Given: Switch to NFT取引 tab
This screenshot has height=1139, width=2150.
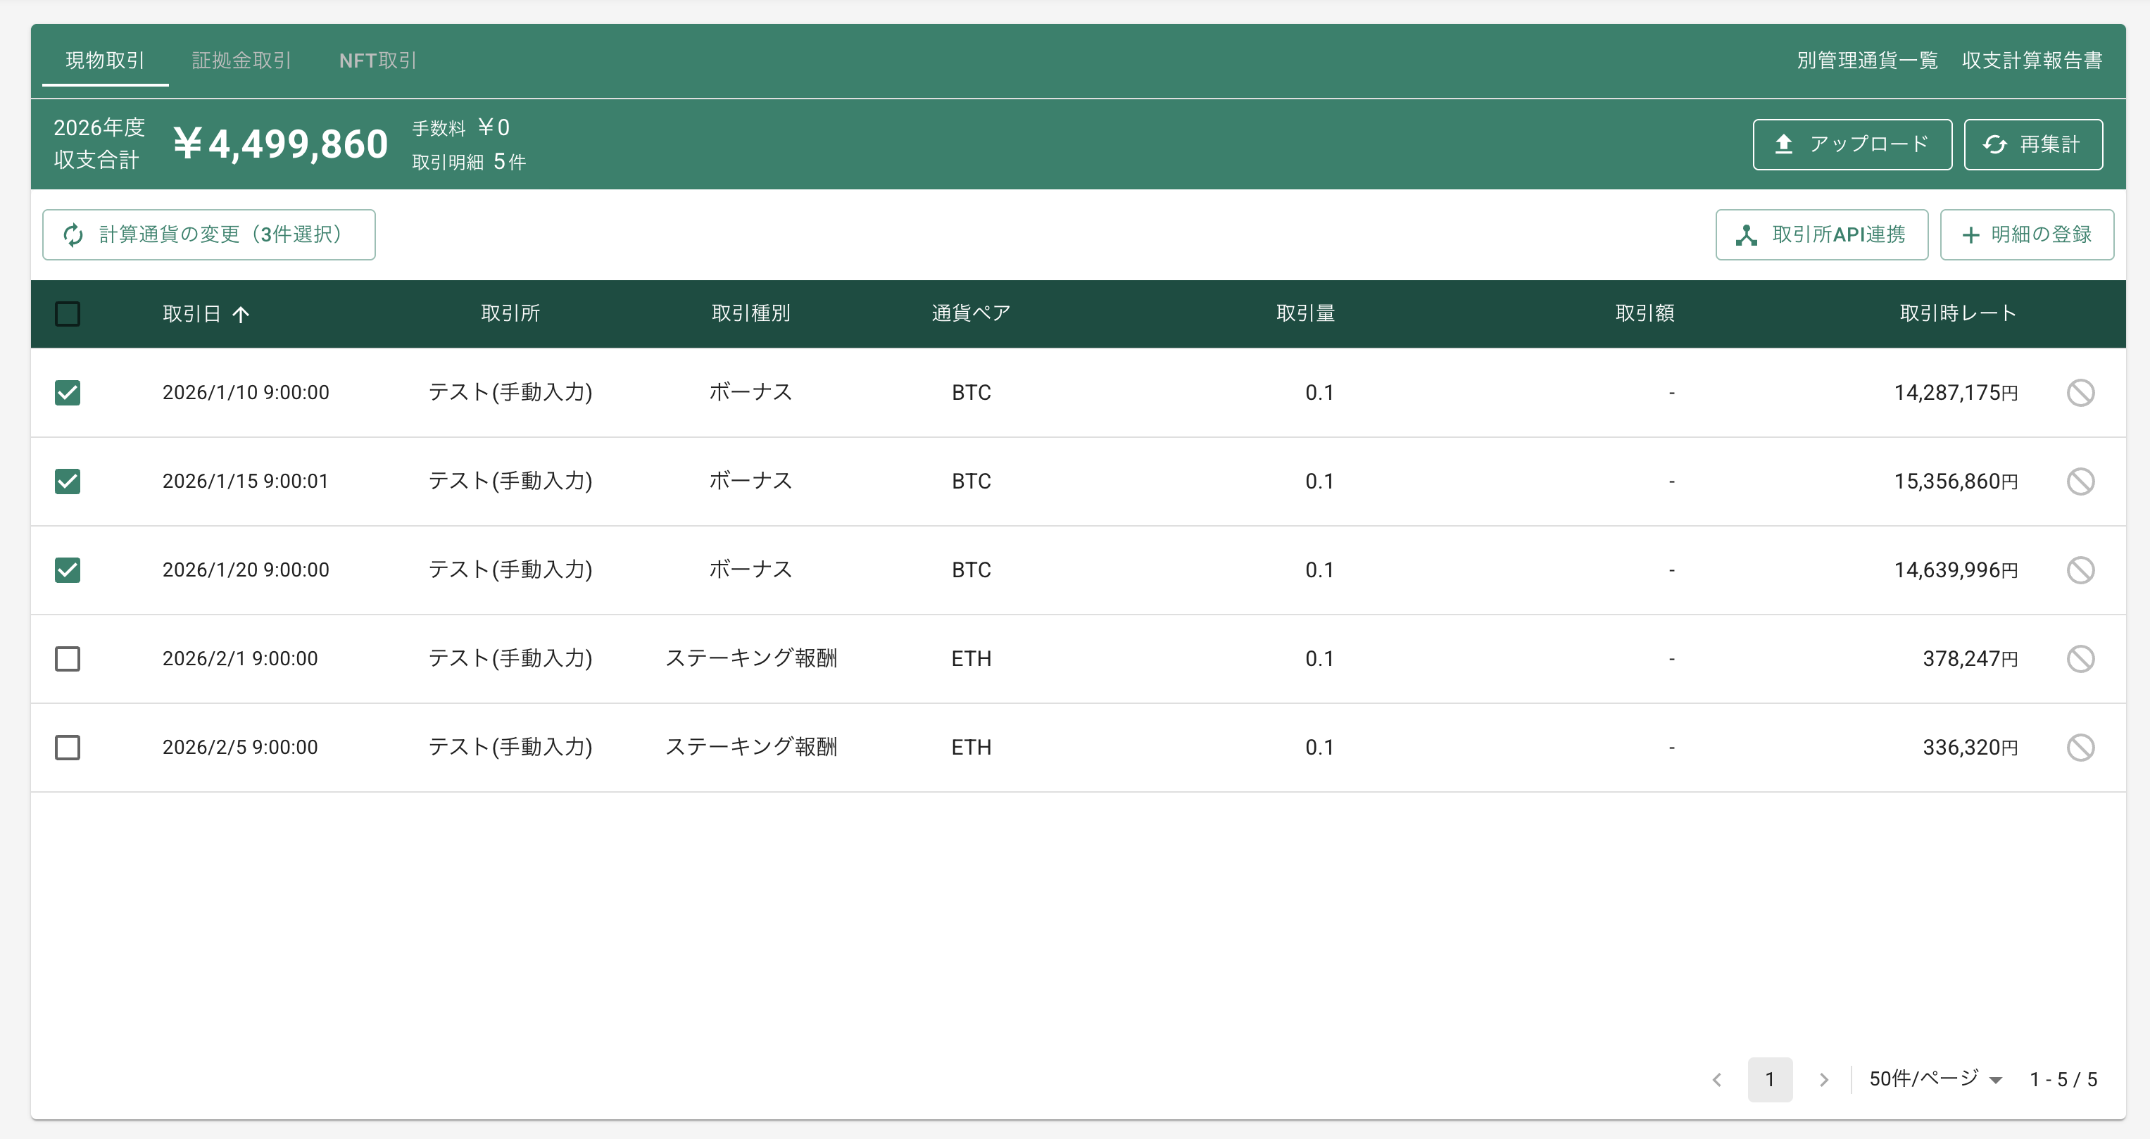Looking at the screenshot, I should (377, 60).
